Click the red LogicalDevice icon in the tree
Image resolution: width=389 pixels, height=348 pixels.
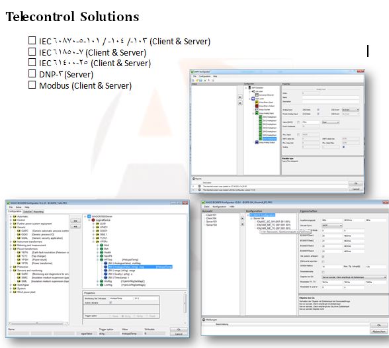click(x=93, y=220)
